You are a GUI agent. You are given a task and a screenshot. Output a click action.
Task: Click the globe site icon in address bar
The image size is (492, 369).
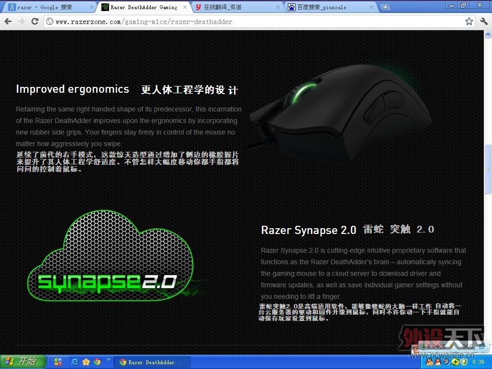click(49, 21)
